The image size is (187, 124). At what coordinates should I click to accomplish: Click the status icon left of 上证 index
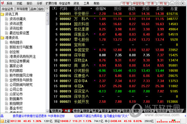coord(2,121)
